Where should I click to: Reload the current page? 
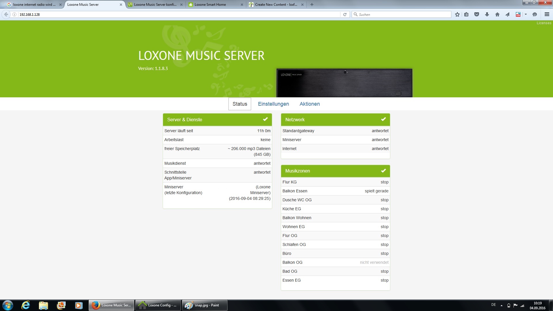345,14
